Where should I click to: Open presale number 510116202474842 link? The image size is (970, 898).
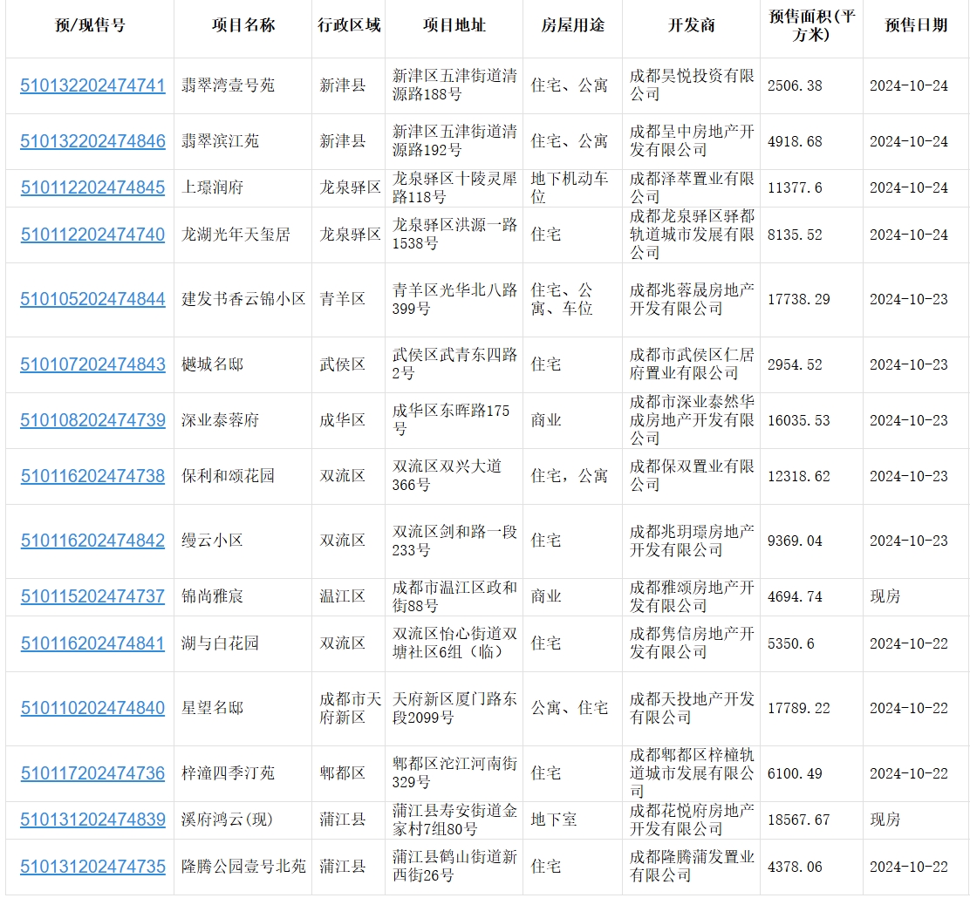(x=92, y=541)
